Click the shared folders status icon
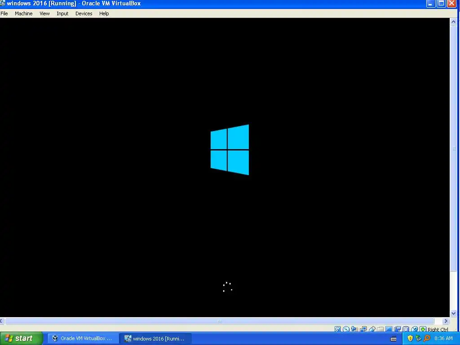The image size is (460, 345). [x=380, y=329]
